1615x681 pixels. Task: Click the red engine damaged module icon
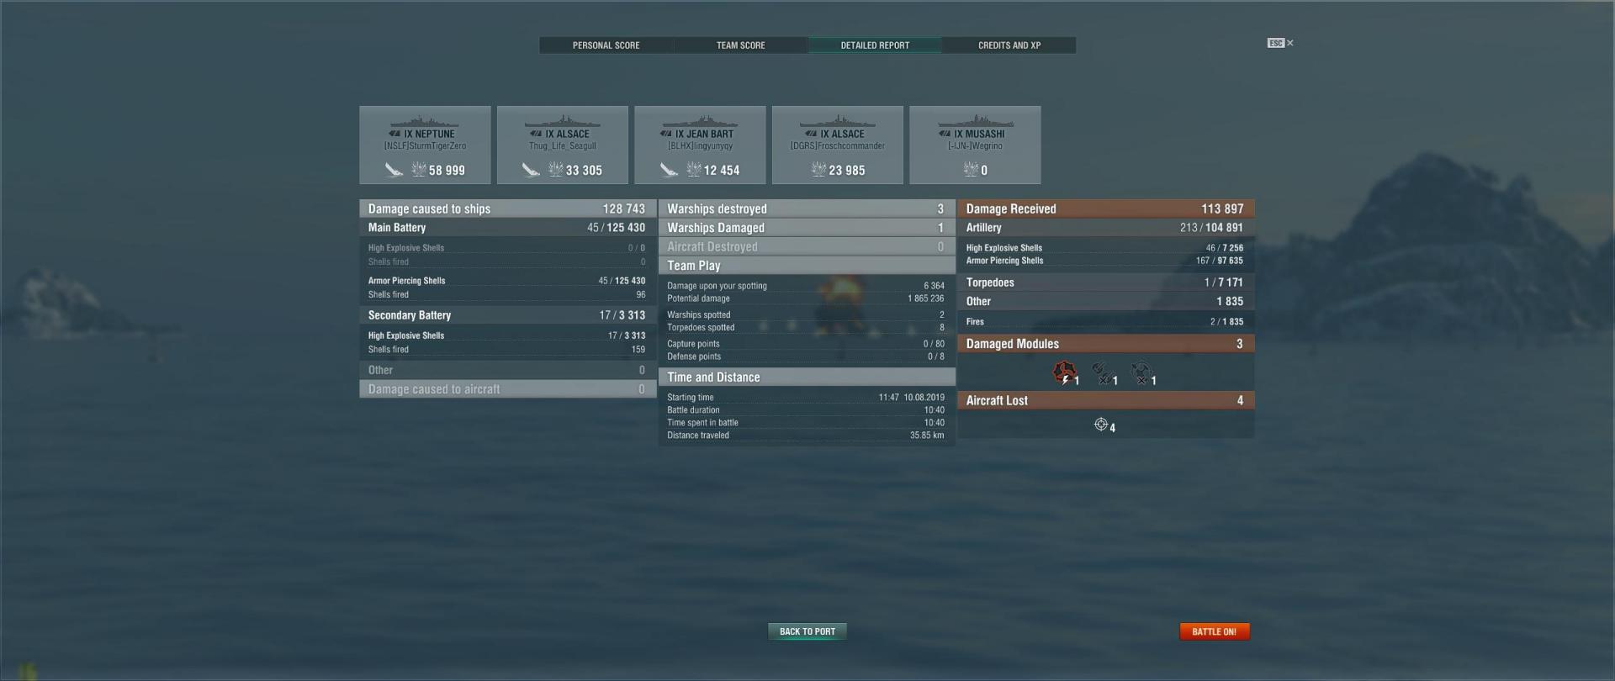1064,372
